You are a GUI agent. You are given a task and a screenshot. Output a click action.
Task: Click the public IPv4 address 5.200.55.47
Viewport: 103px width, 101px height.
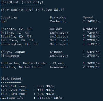tap(53, 10)
